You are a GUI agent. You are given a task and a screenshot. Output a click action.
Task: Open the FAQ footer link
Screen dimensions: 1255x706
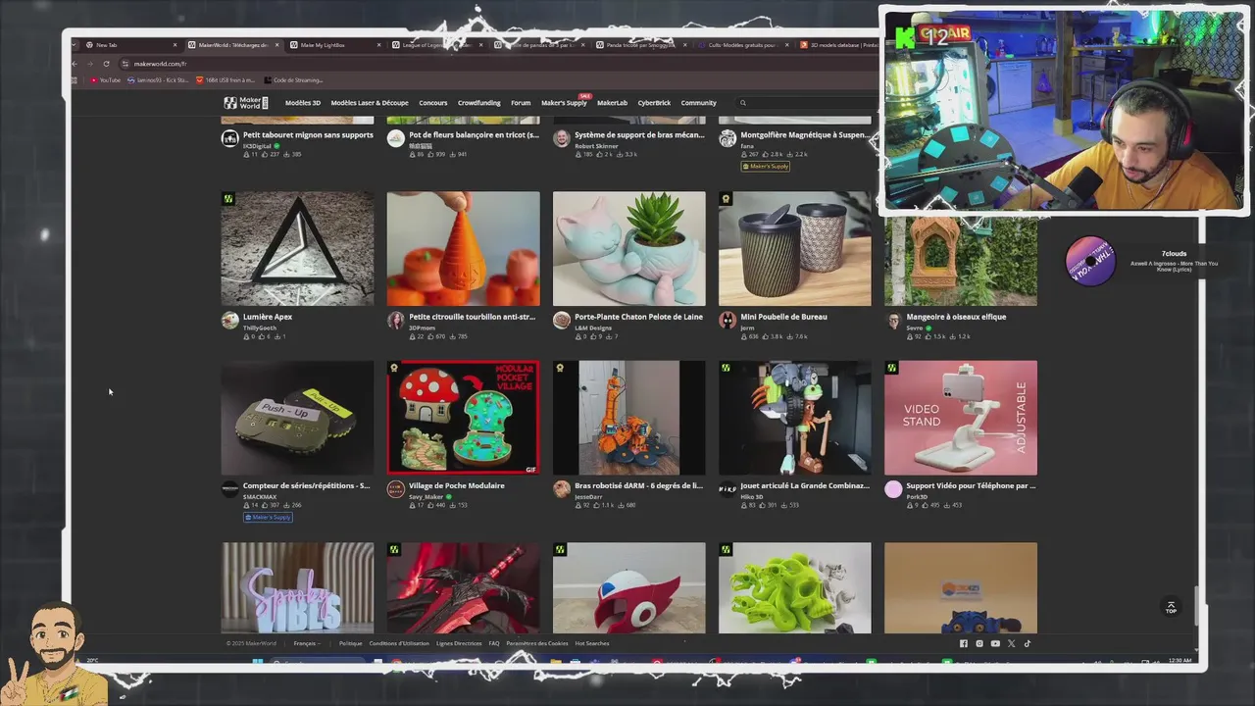pyautogui.click(x=494, y=643)
